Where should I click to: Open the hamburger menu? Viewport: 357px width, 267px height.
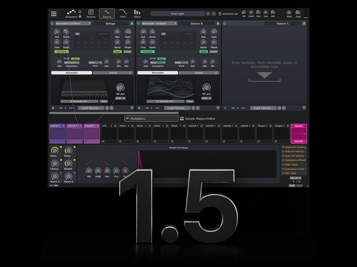point(54,13)
